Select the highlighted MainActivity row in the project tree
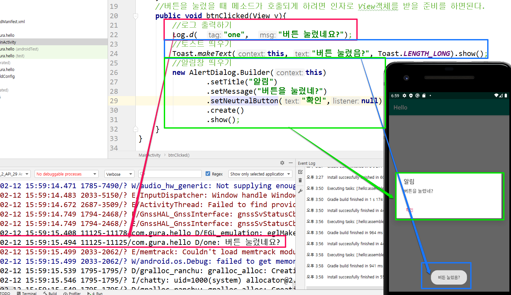The width and height of the screenshot is (511, 295). tap(54, 42)
